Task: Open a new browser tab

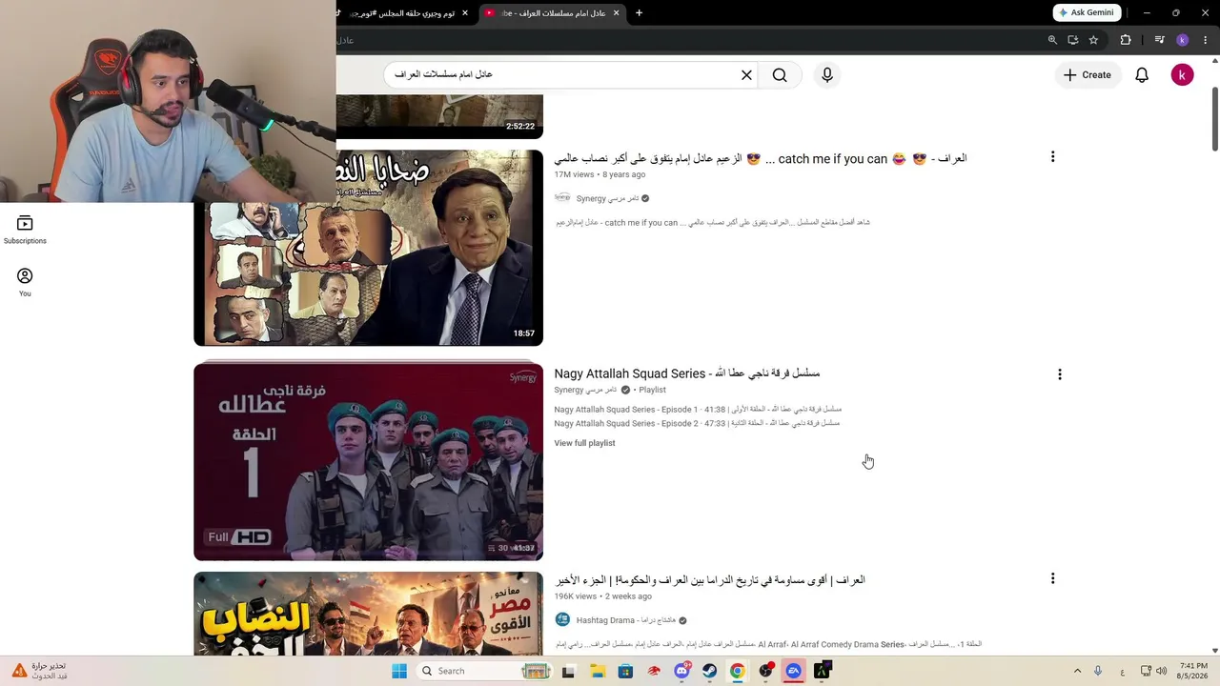Action: point(639,13)
